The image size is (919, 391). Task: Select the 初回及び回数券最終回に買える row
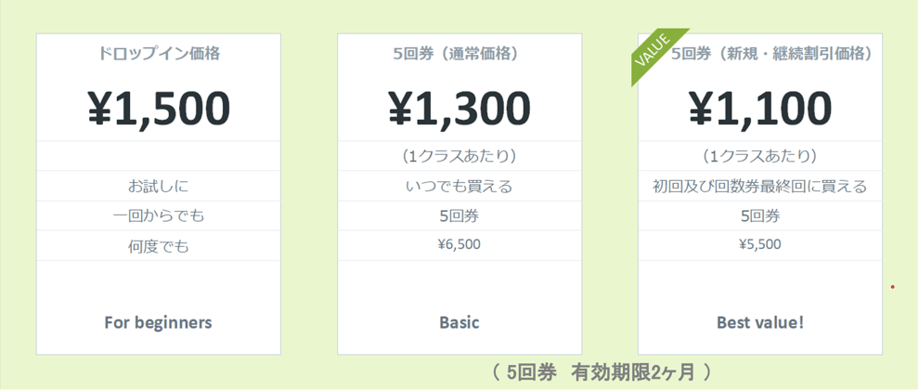coord(760,186)
